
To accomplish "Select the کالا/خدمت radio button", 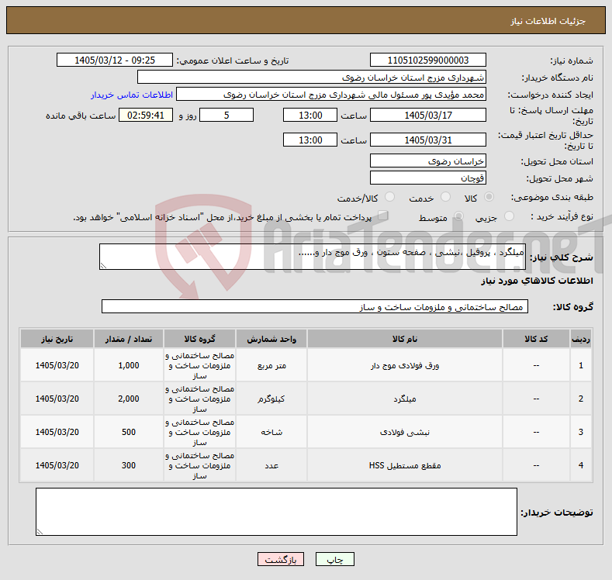I will click(389, 197).
